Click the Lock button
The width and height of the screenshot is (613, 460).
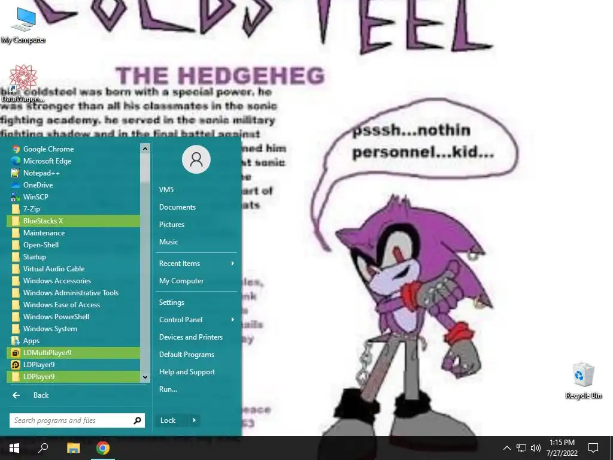(x=172, y=420)
